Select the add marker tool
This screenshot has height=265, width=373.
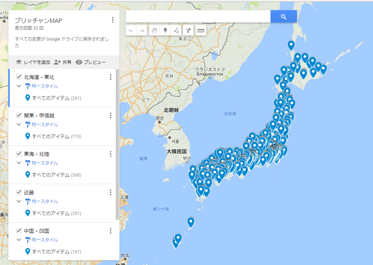pos(165,31)
